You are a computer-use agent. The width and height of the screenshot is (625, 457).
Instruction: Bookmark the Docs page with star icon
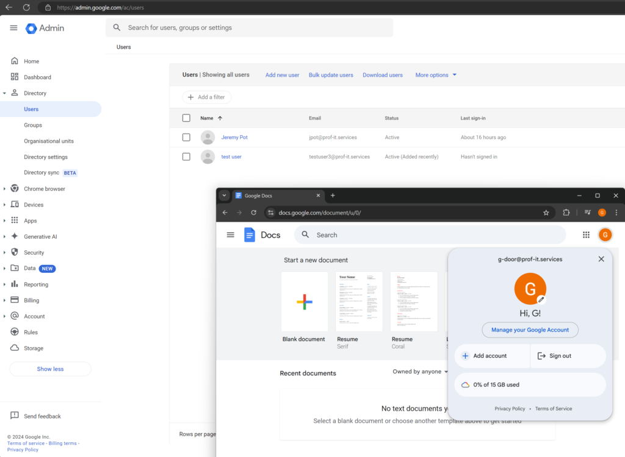click(x=546, y=213)
